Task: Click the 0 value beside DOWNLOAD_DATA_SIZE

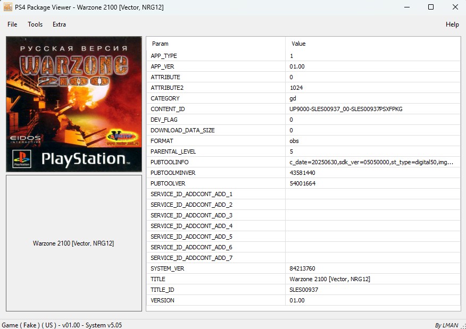Action: [x=292, y=130]
